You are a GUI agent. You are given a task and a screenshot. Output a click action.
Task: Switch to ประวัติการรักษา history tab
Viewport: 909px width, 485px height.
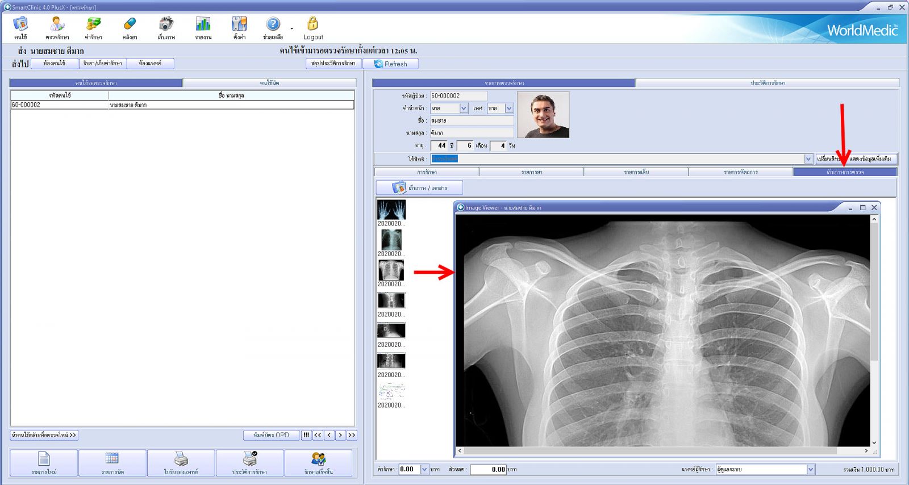point(768,83)
